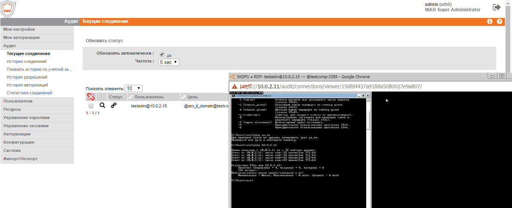The width and height of the screenshot is (512, 208).
Task: Click the '@am_il_domain@testc…' target cell
Action: pos(206,106)
